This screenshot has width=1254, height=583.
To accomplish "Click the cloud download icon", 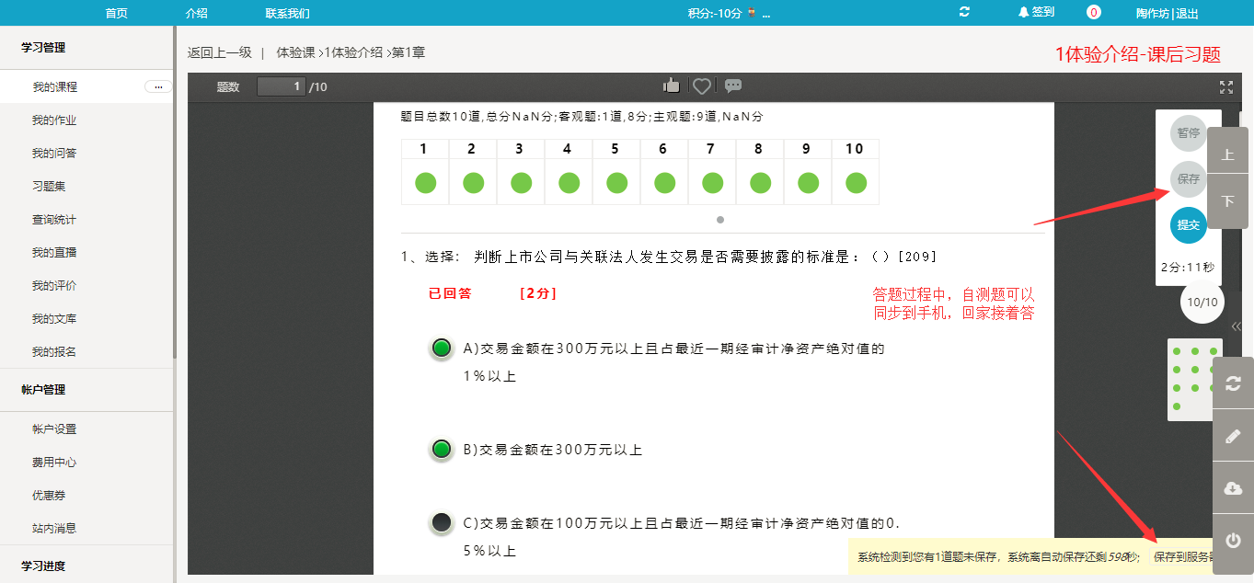I will [1233, 488].
